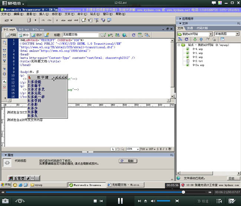Open the file management up/down arrows icon
This screenshot has width=241, height=206.
point(118,35)
